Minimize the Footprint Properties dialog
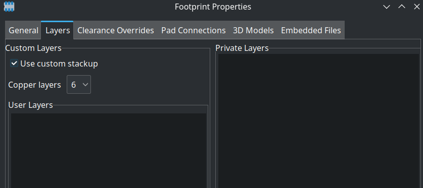Image resolution: width=423 pixels, height=188 pixels. 387,7
